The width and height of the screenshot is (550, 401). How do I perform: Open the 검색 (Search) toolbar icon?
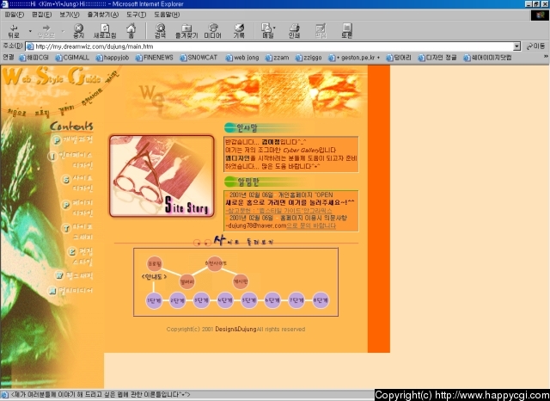click(161, 31)
